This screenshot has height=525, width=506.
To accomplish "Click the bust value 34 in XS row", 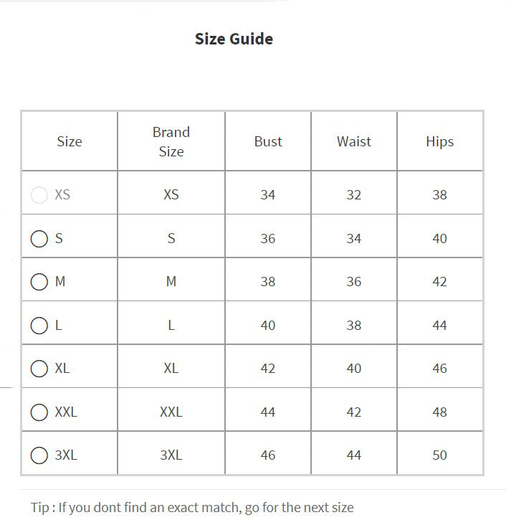I will (268, 195).
